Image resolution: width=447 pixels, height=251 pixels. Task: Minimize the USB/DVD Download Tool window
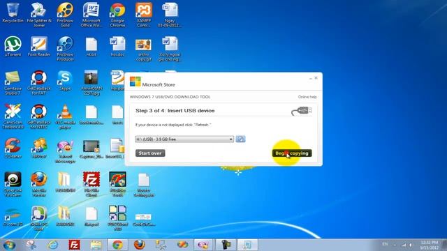coord(310,78)
